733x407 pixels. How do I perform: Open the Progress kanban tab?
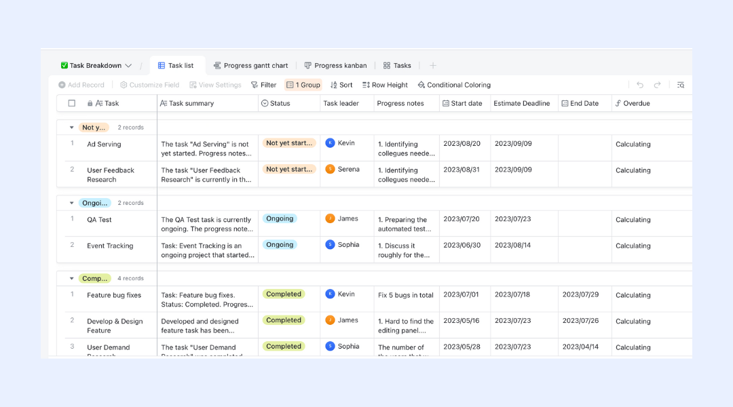point(336,65)
